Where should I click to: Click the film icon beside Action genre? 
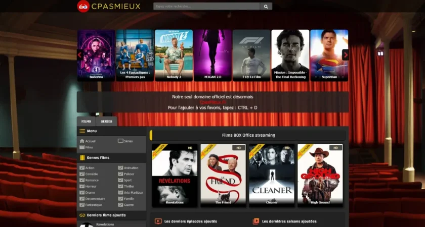[82, 167]
